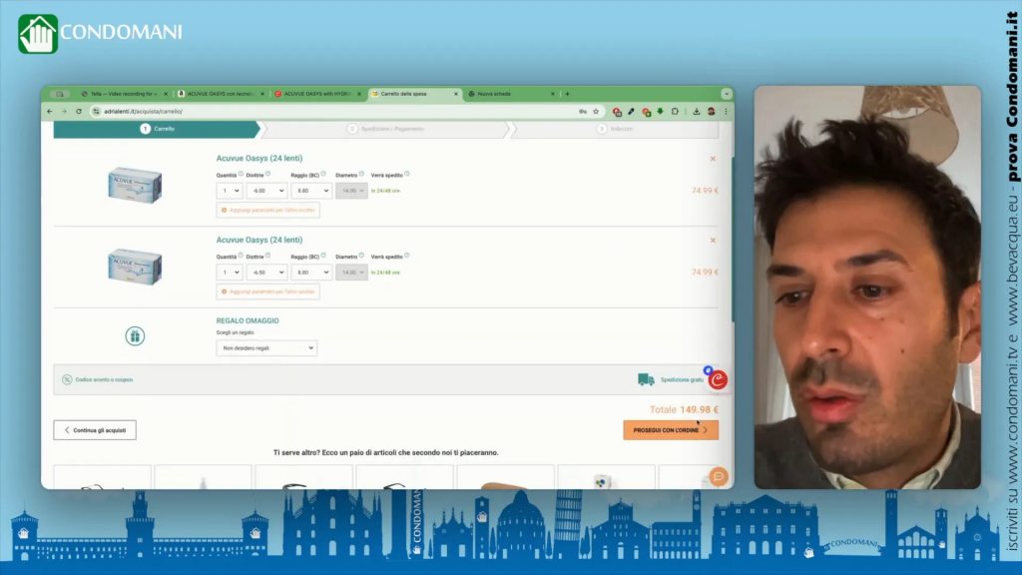Image resolution: width=1022 pixels, height=575 pixels.
Task: Show Quantità info tooltip on first product
Action: [241, 174]
